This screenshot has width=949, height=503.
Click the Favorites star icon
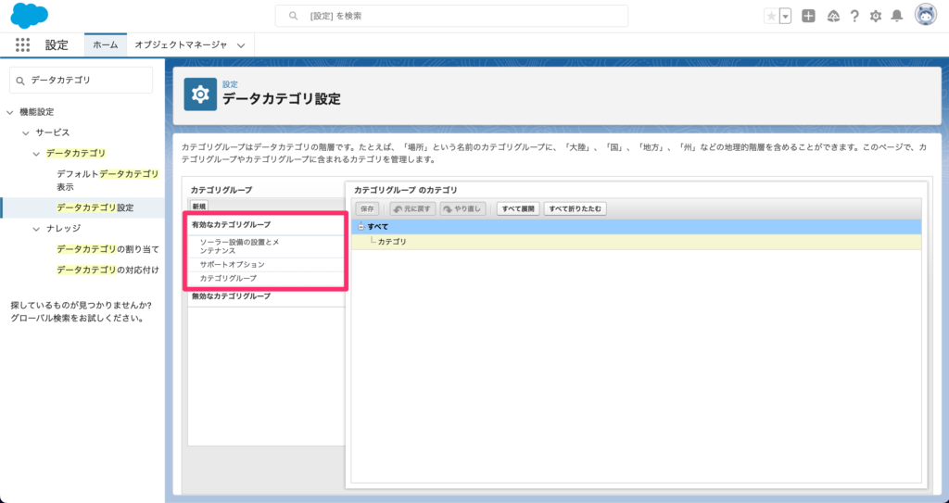(771, 17)
